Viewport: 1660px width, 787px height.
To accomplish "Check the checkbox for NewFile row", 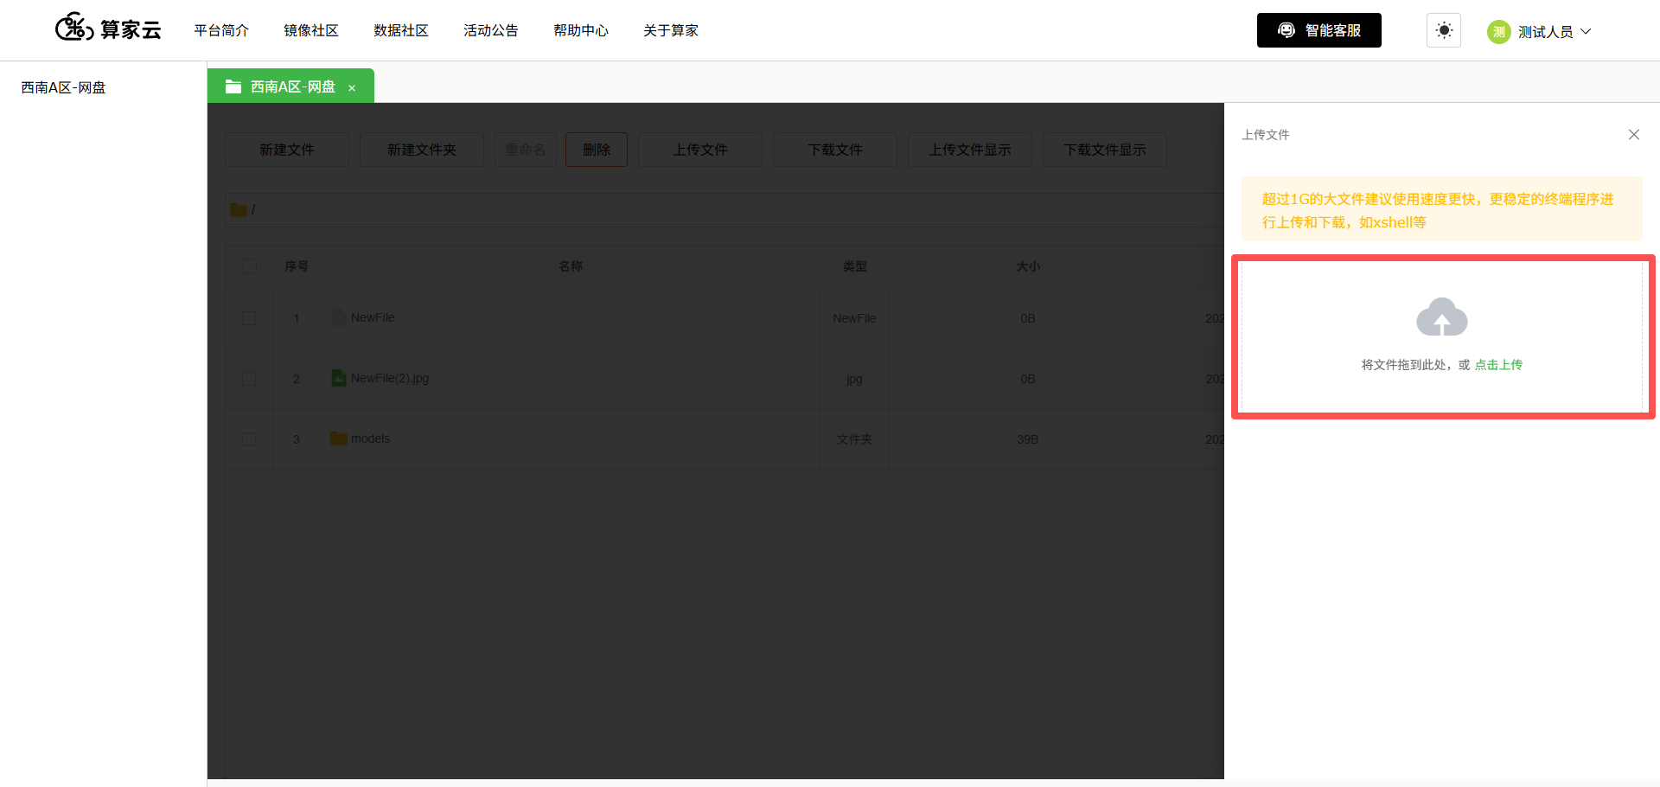I will coord(249,318).
